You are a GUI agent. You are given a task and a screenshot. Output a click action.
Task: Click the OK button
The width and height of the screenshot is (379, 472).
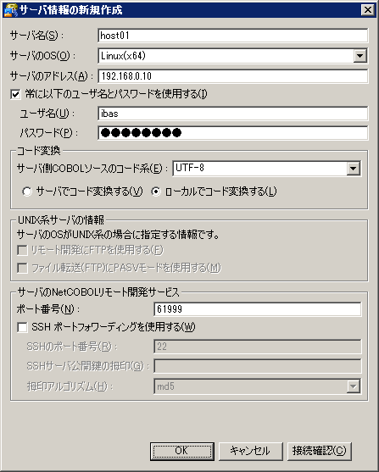point(182,451)
